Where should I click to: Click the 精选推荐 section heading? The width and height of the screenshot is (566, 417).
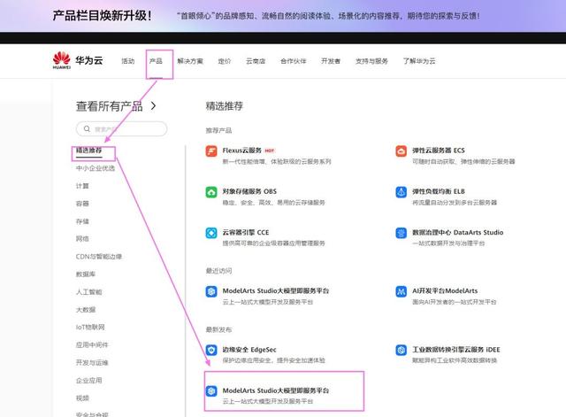click(224, 106)
